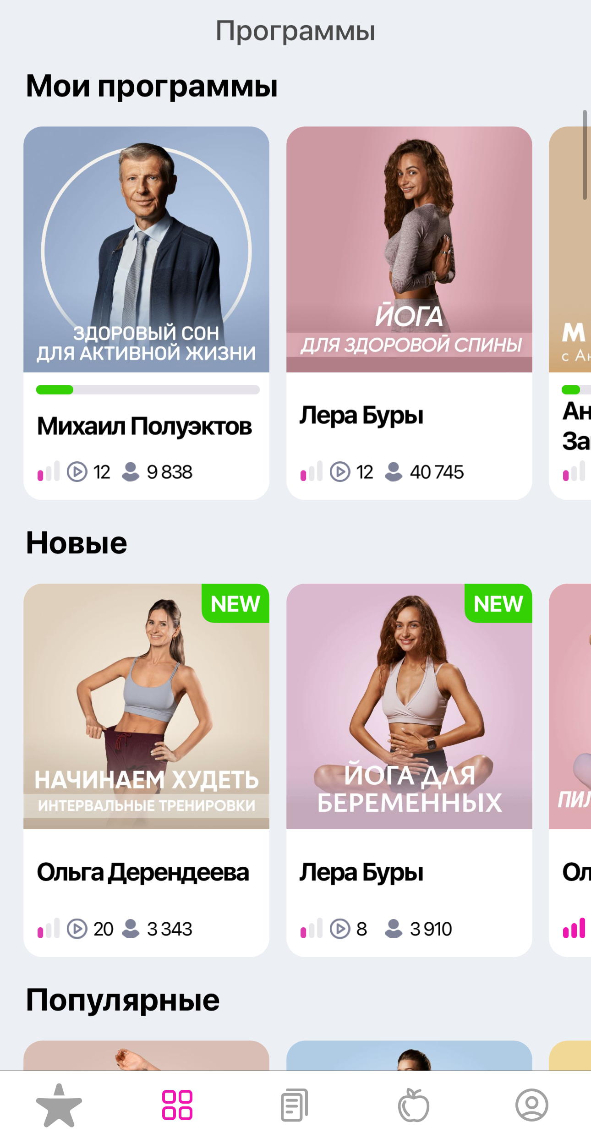The width and height of the screenshot is (591, 1138).
Task: Click progress bar under Здоровый сон card
Action: pyautogui.click(x=148, y=390)
